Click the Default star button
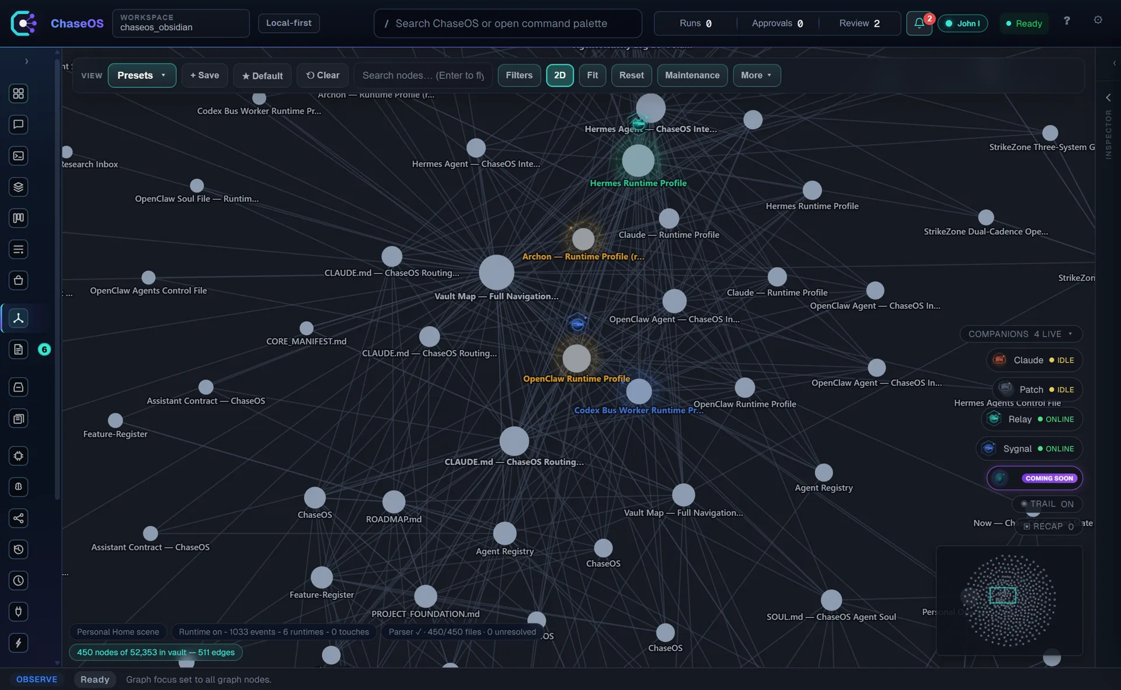This screenshot has width=1121, height=690. (x=262, y=76)
